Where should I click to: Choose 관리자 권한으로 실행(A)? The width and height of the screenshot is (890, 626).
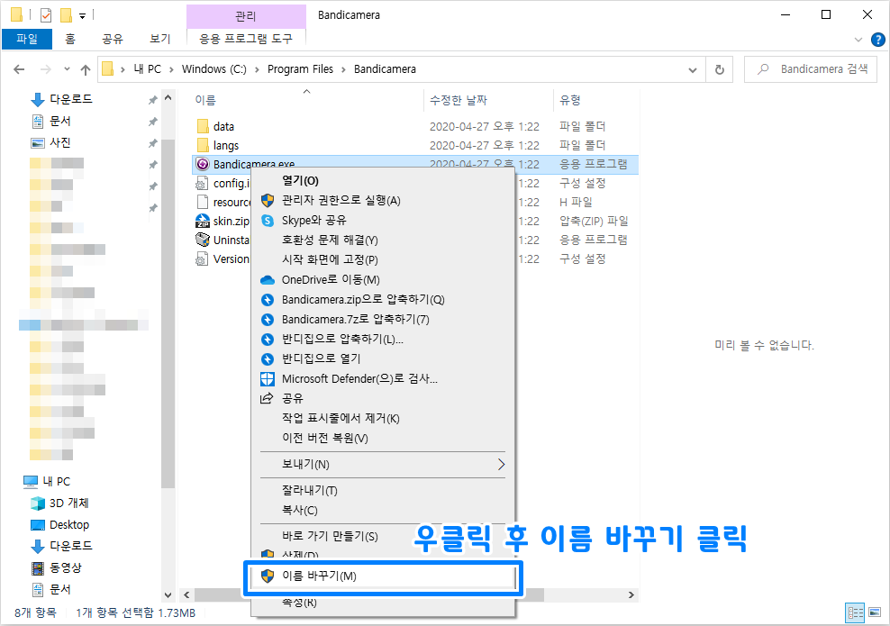(x=383, y=200)
